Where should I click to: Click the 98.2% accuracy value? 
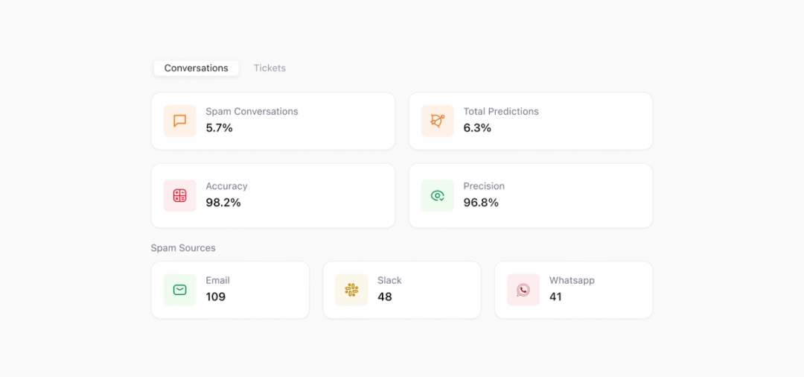223,203
